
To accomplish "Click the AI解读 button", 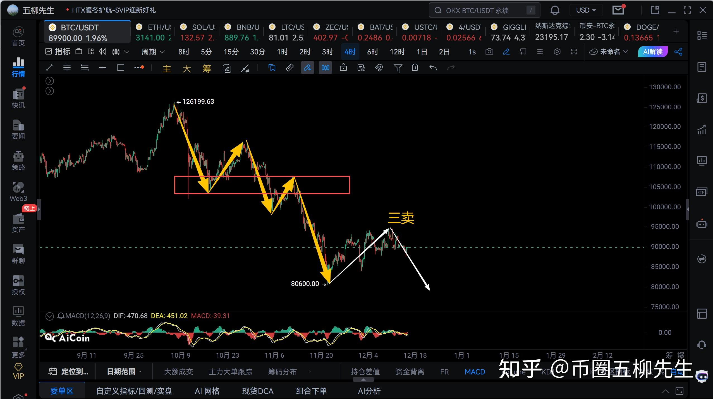I will 653,52.
